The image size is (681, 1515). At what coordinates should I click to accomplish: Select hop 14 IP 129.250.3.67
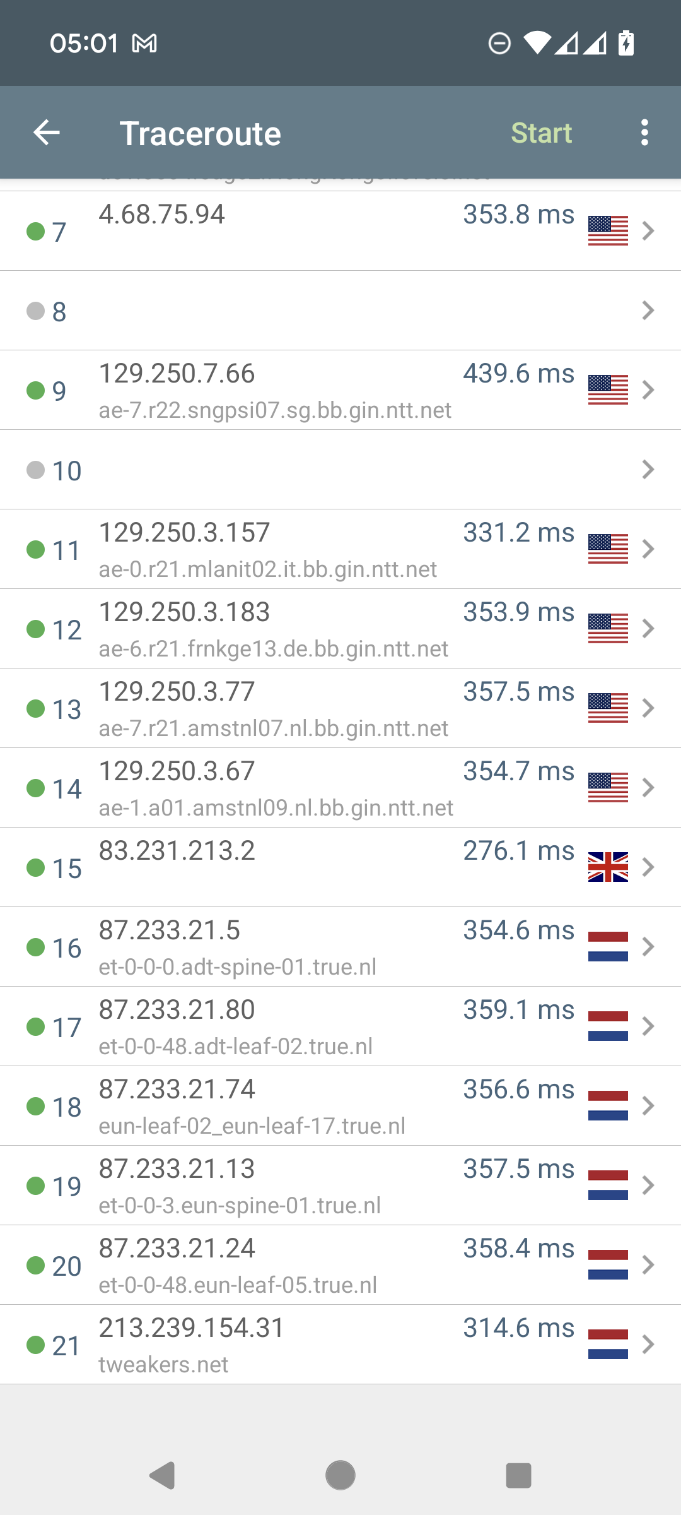(177, 771)
